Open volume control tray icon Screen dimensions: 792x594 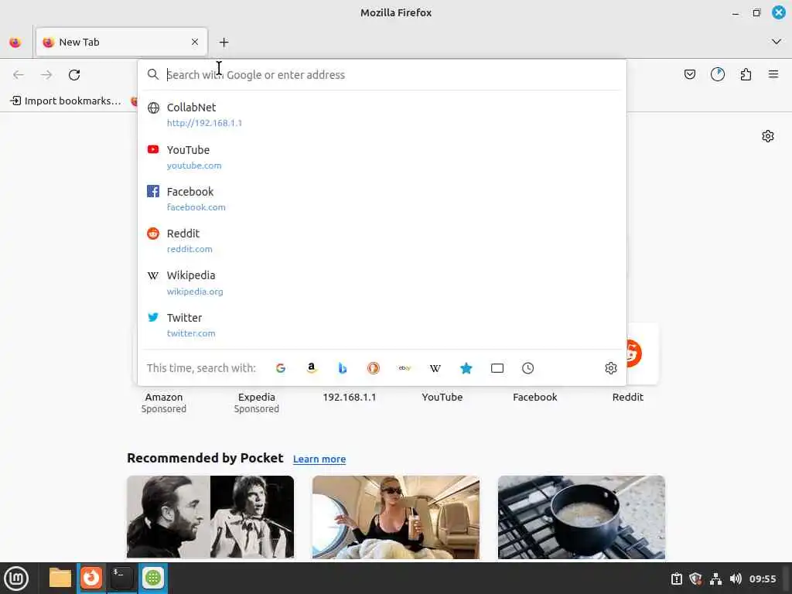pyautogui.click(x=736, y=579)
